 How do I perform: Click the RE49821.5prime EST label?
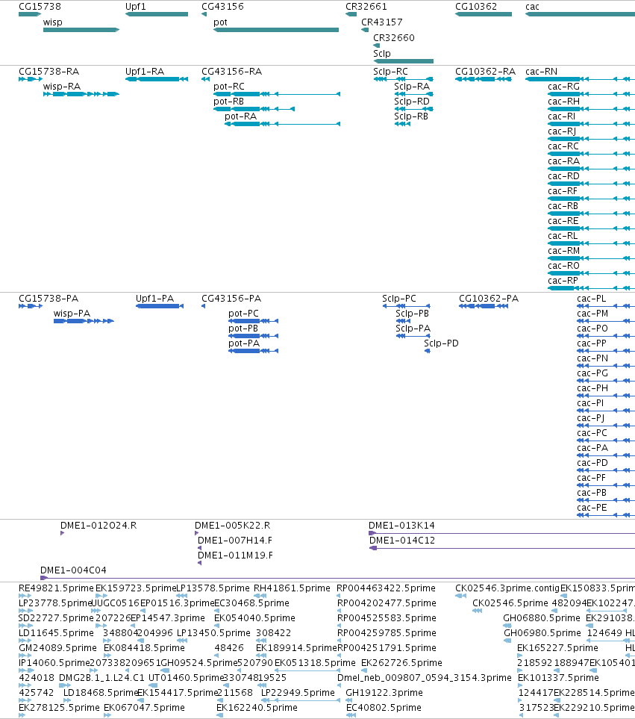pos(56,588)
